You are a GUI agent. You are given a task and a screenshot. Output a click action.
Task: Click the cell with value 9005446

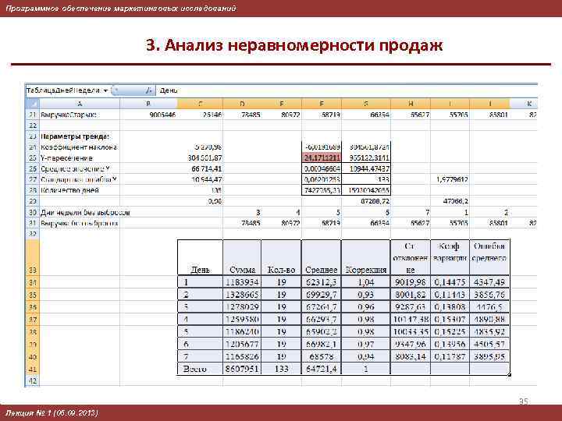148,115
